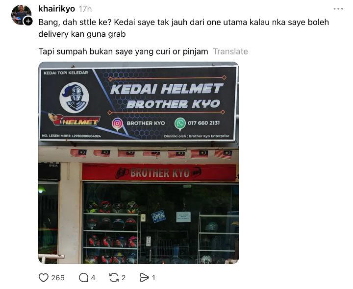Image resolution: width=353 pixels, height=289 pixels.
Task: Open the thread by clicking the "Bang, dah sttle ke?" text
Action: tap(75, 22)
